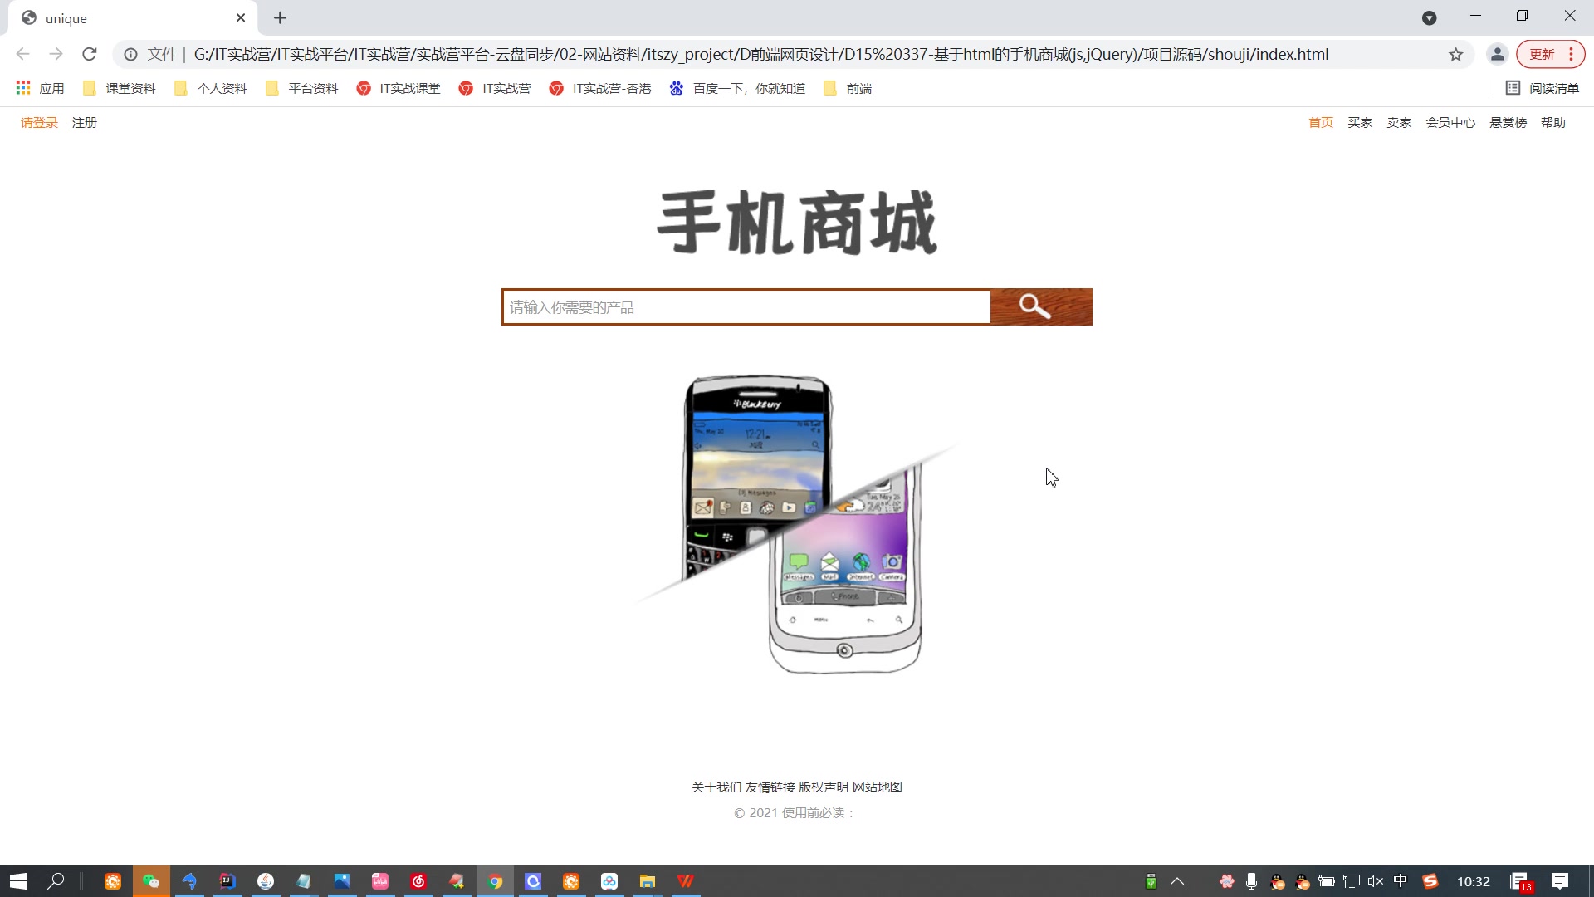1594x897 pixels.
Task: Open Windows taskbar search
Action: [x=56, y=881]
